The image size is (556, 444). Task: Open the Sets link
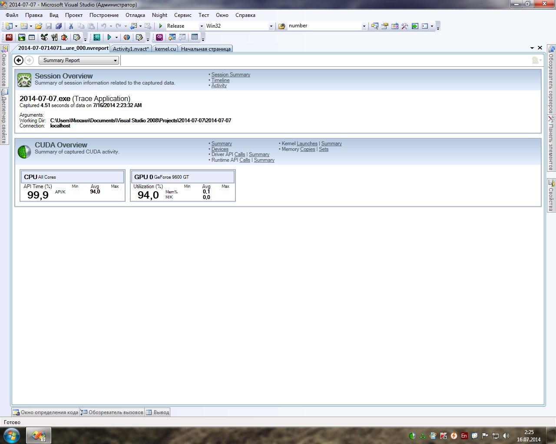tap(324, 149)
